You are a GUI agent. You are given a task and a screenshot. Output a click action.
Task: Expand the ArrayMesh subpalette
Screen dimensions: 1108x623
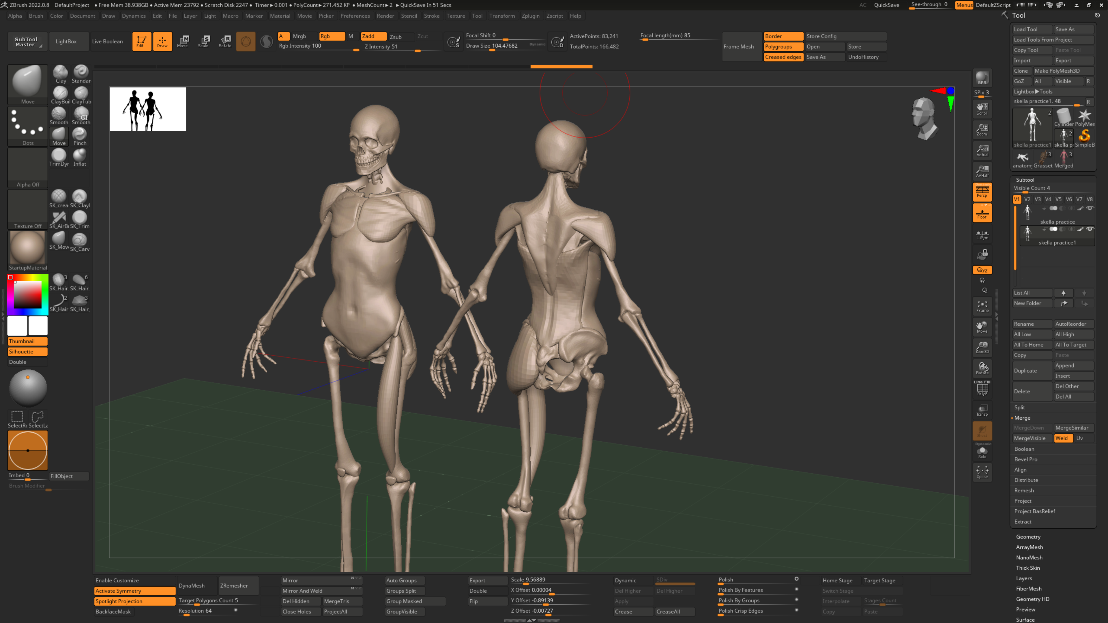click(x=1029, y=547)
